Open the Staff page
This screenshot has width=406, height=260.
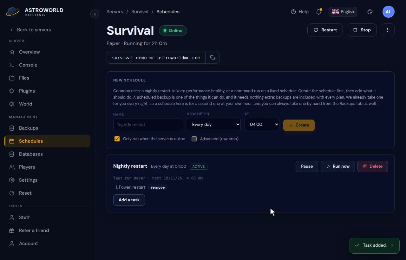click(x=48, y=218)
